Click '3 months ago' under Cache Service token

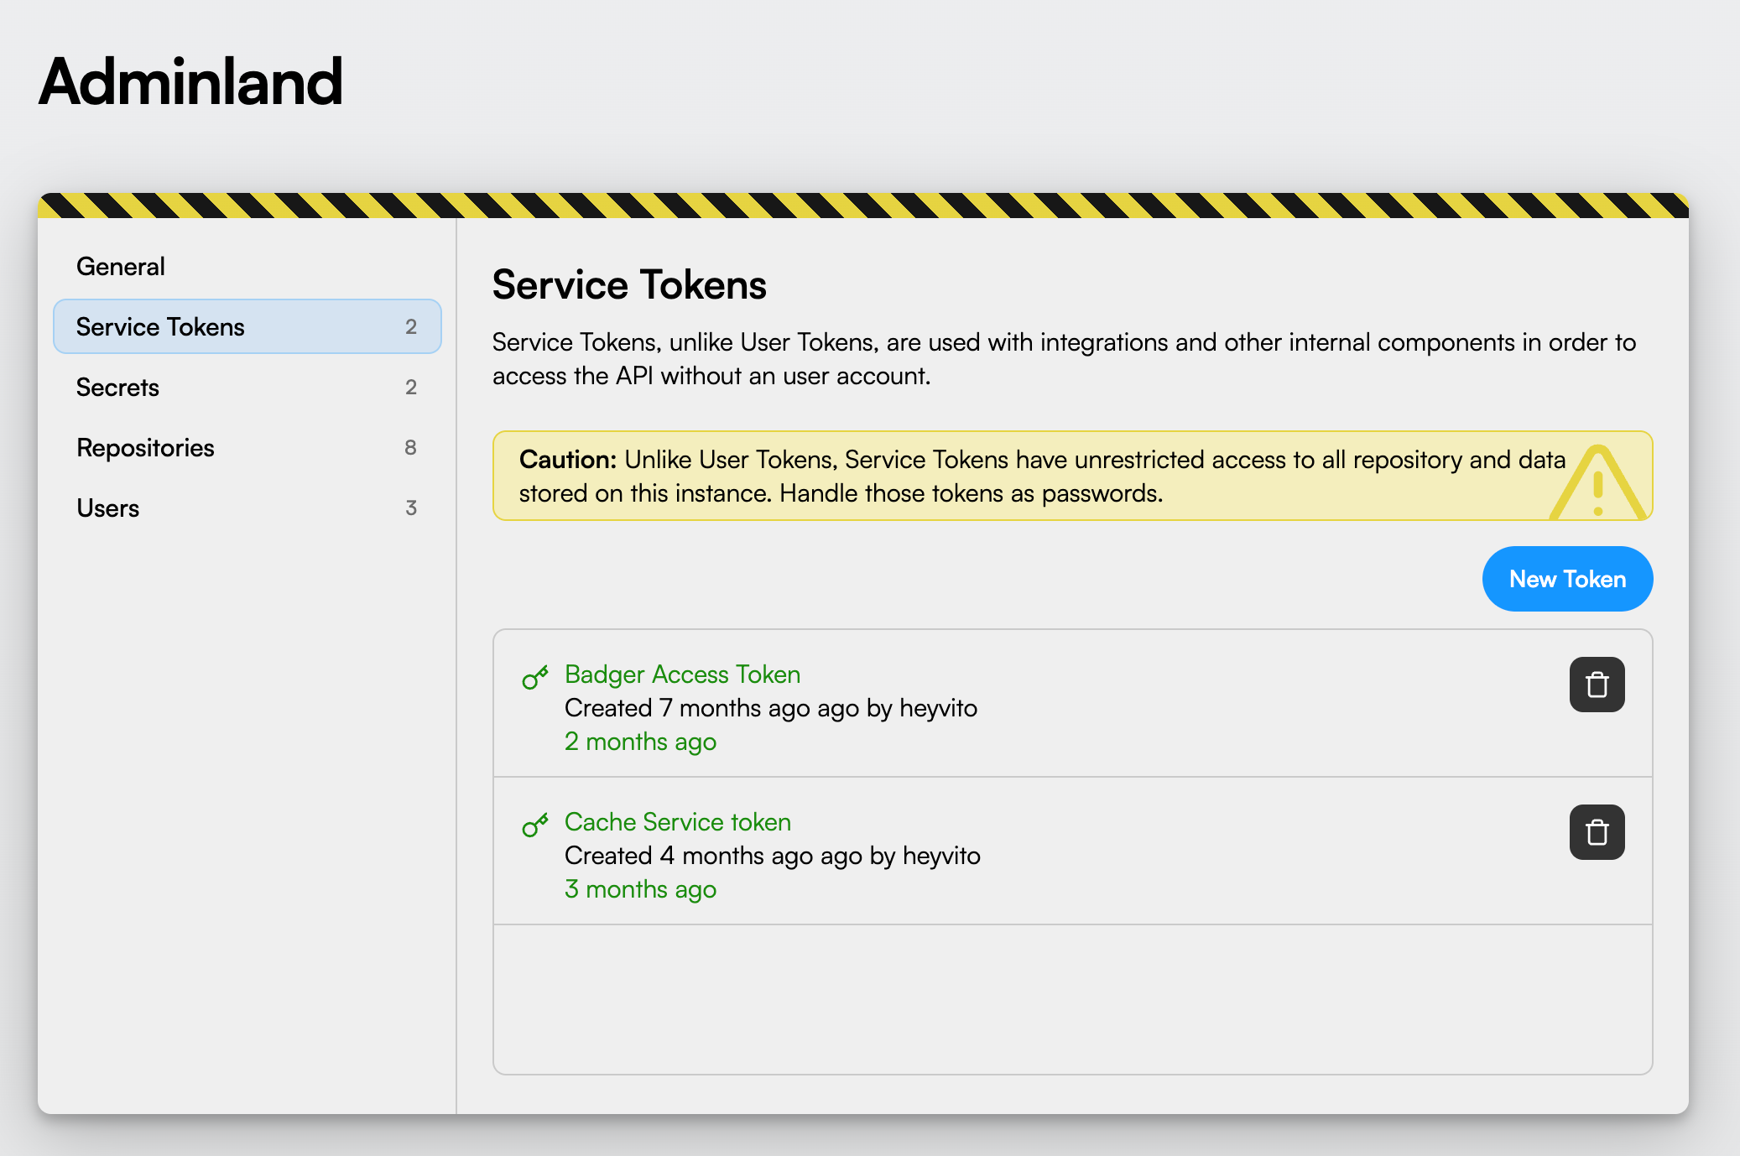tap(640, 889)
